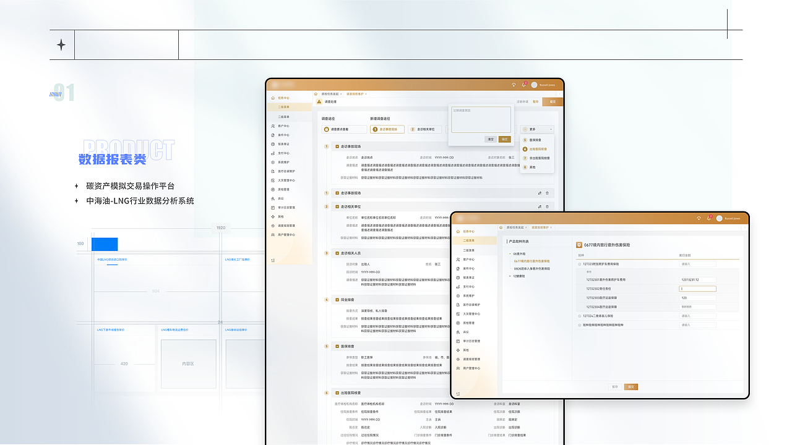The width and height of the screenshot is (792, 445).
Task: Select 0677境内旅行意外伤害保险 in product tree
Action: click(532, 261)
